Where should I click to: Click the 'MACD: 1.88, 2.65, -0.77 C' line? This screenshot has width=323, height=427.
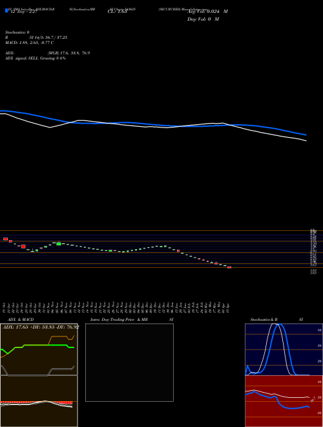[x=29, y=43]
